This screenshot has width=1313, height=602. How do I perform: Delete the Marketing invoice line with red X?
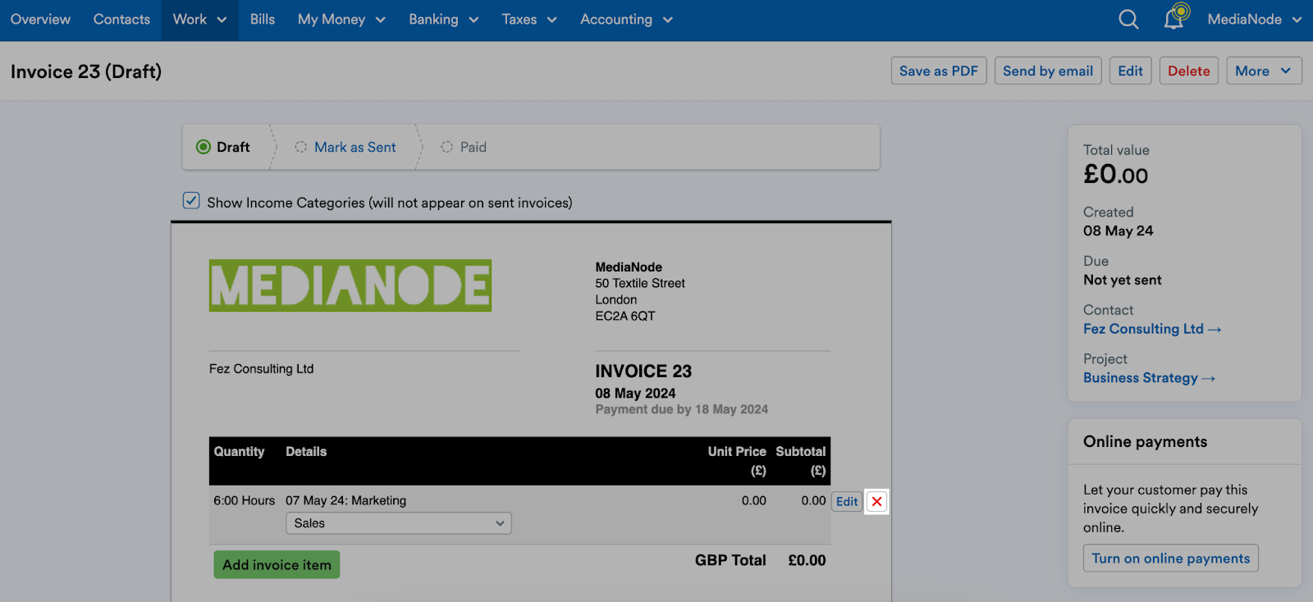coord(876,502)
